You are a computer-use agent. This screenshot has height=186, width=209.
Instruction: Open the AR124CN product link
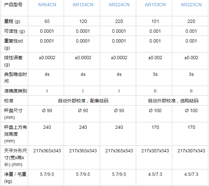pos(83,5)
